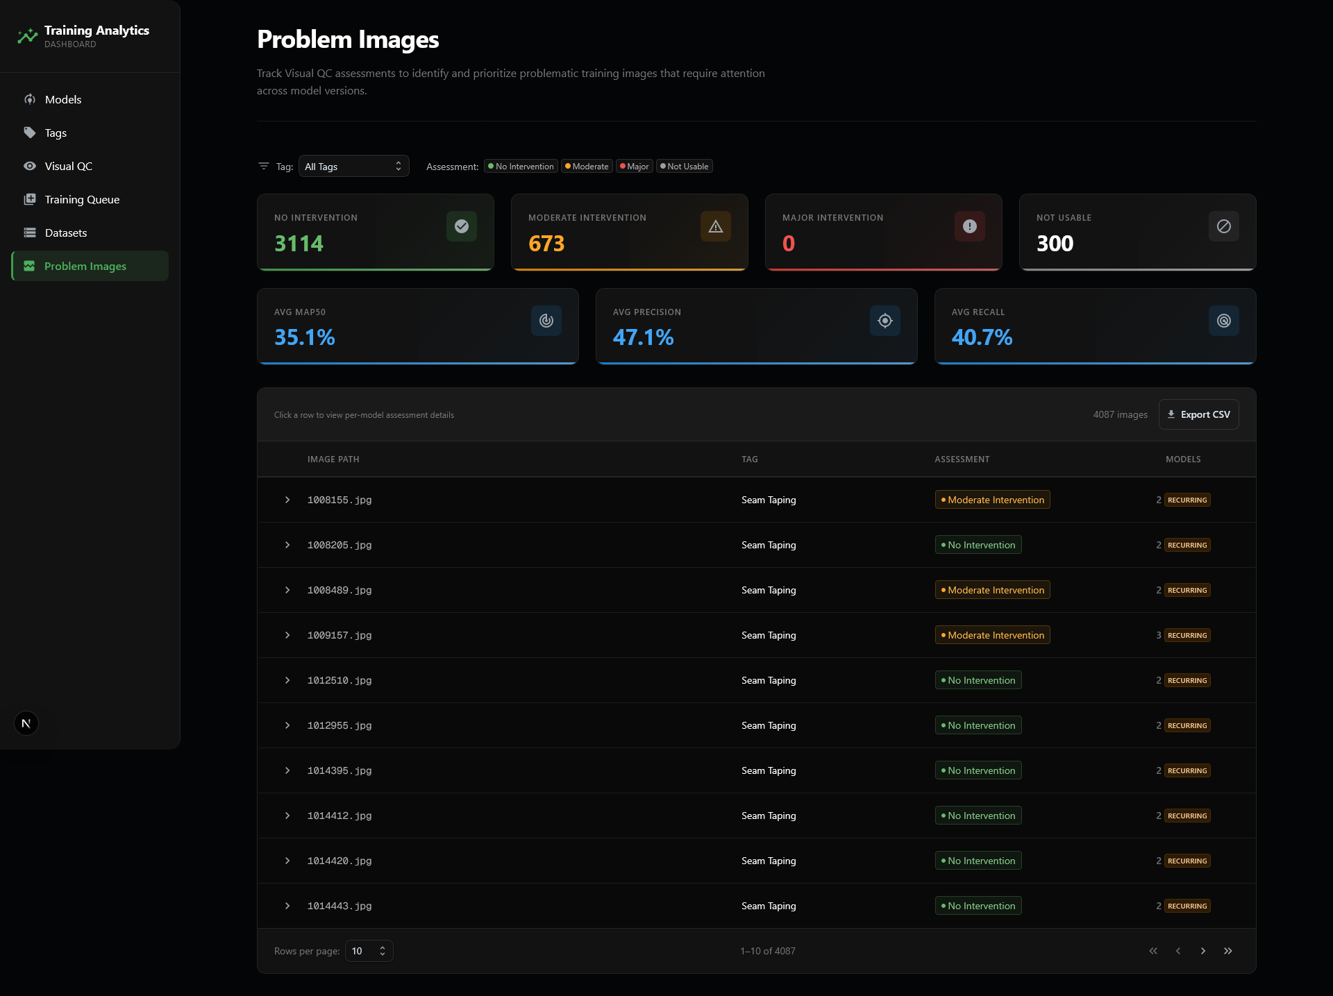1333x996 pixels.
Task: Open the Tags page
Action: [x=90, y=133]
